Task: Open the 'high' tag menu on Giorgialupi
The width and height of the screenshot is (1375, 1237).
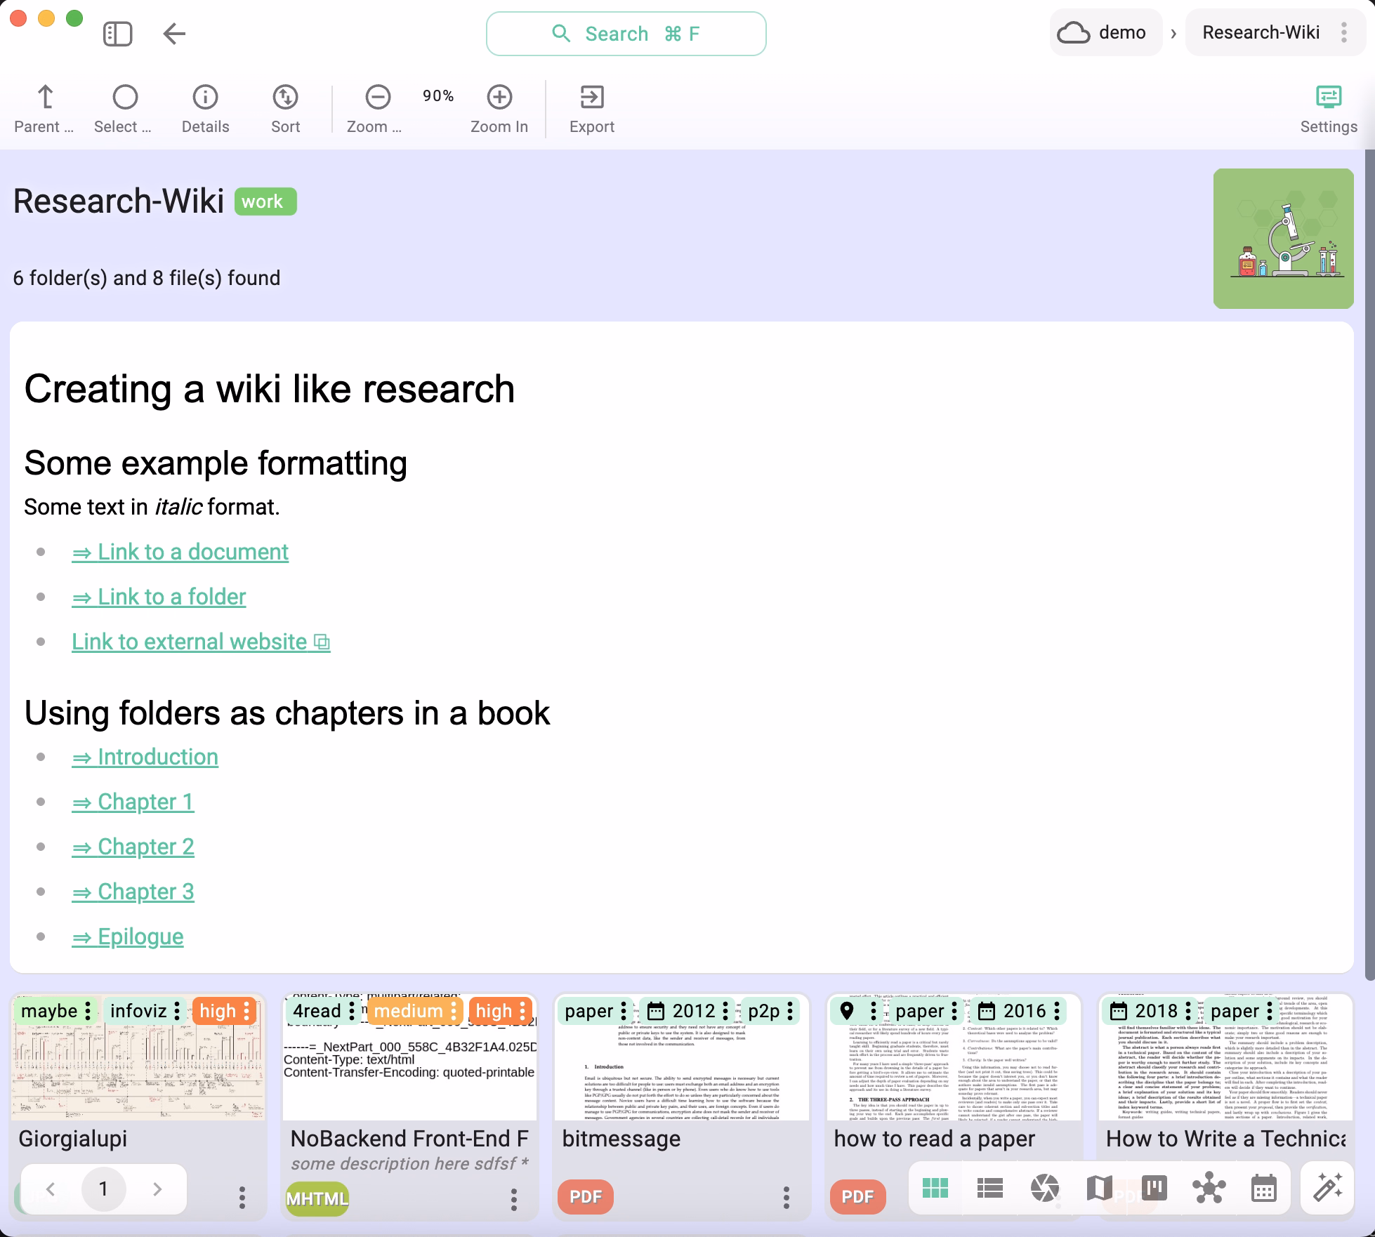Action: 246,1011
